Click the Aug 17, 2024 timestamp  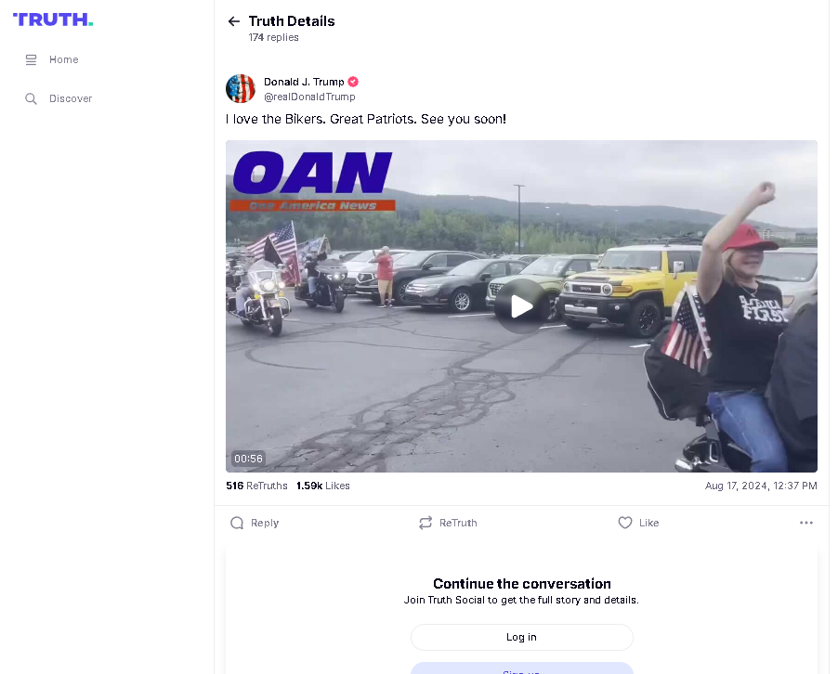tap(761, 486)
